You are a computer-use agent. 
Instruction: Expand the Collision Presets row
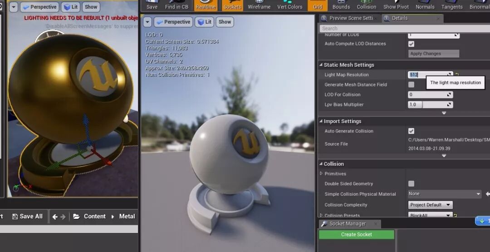click(321, 215)
